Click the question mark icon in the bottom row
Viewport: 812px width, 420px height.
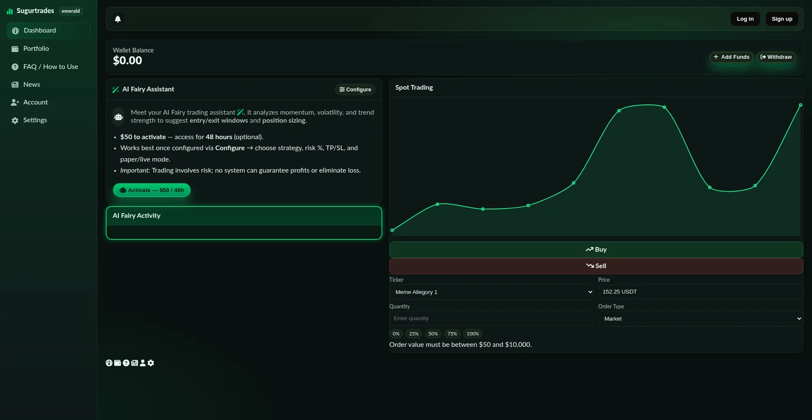coord(126,363)
